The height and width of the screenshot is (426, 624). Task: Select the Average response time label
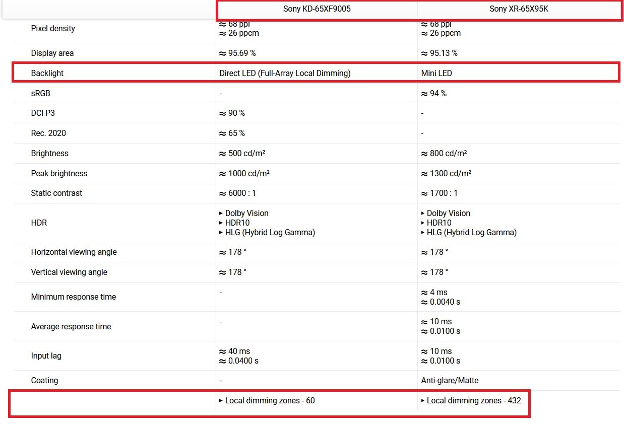point(71,326)
